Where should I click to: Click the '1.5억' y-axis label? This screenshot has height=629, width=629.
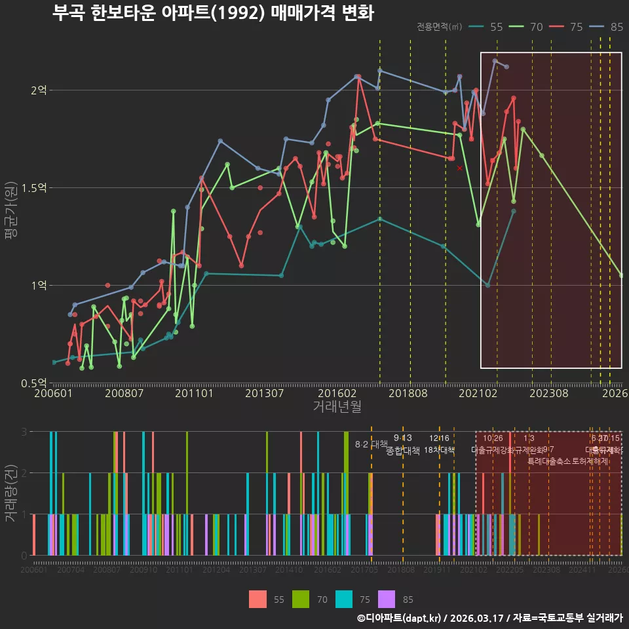(x=34, y=188)
